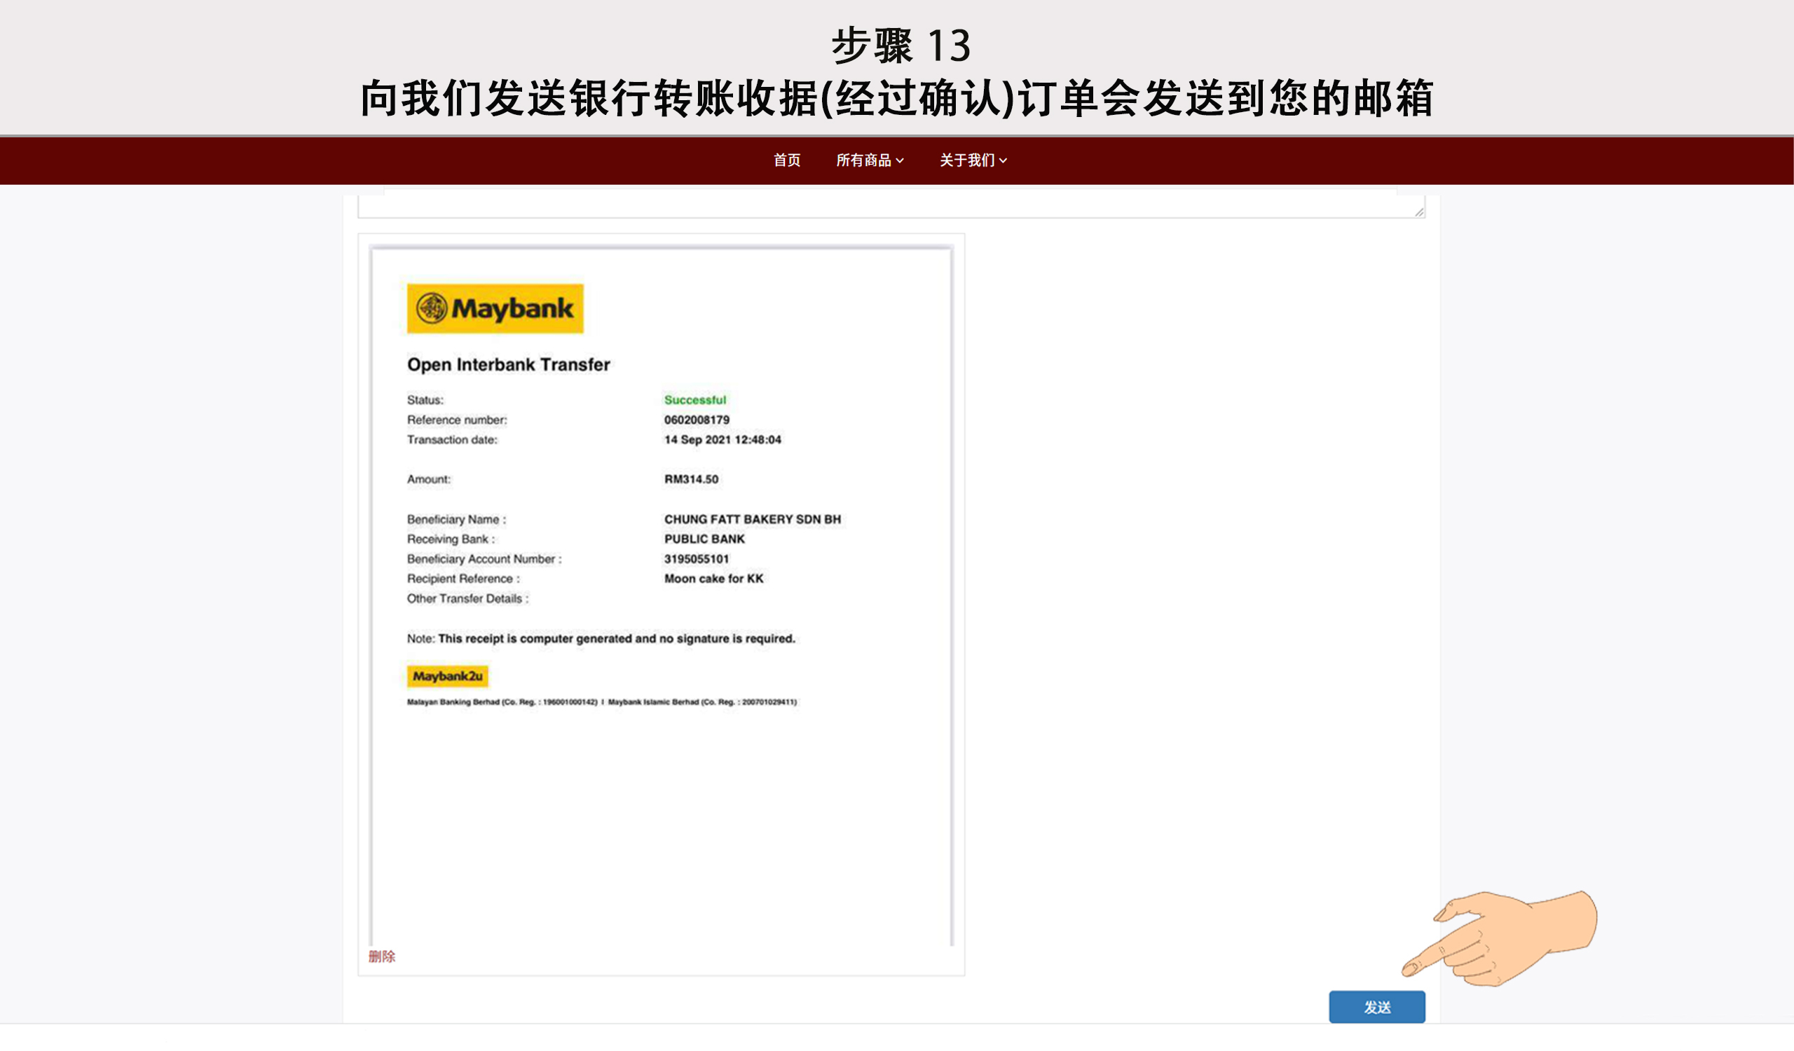
Task: Click the amount 'RM314.50'
Action: [x=691, y=479]
